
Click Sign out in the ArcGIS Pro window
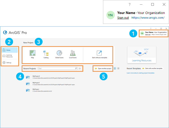pos(148,34)
